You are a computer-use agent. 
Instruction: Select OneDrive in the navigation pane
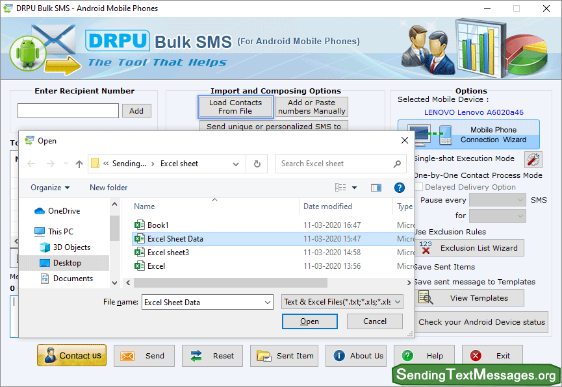[57, 210]
